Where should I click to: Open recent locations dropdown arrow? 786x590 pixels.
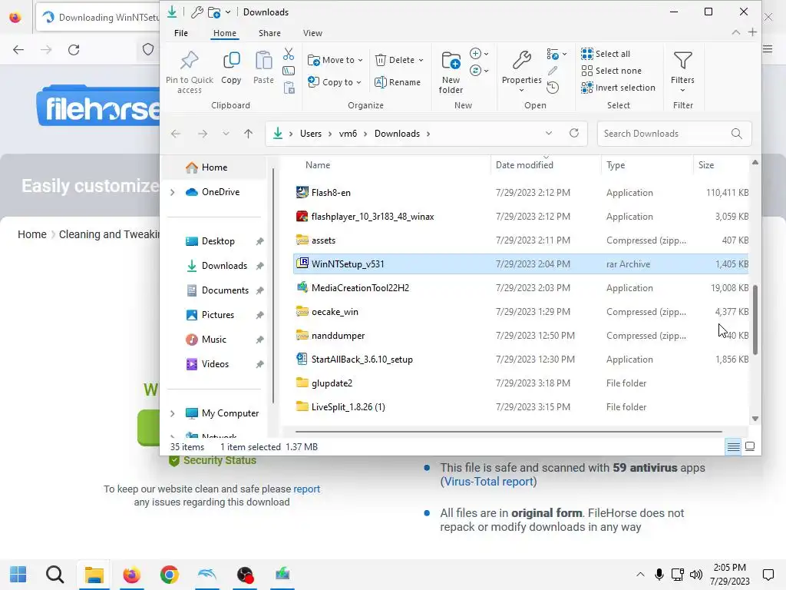point(226,134)
